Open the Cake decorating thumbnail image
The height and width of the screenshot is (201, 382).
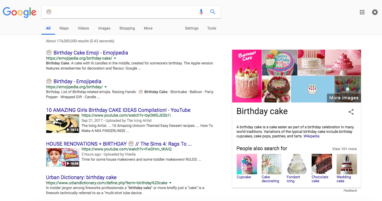click(272, 164)
